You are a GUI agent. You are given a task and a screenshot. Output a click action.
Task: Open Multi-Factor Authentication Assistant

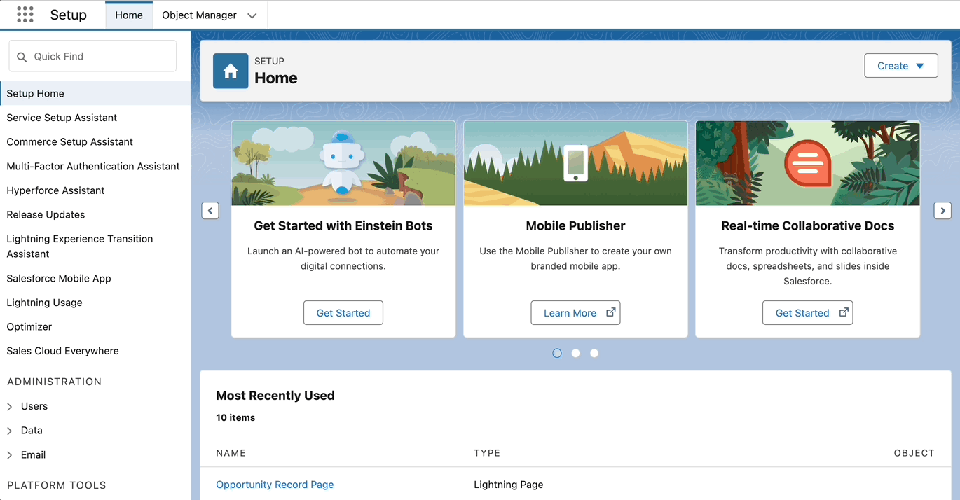click(93, 166)
